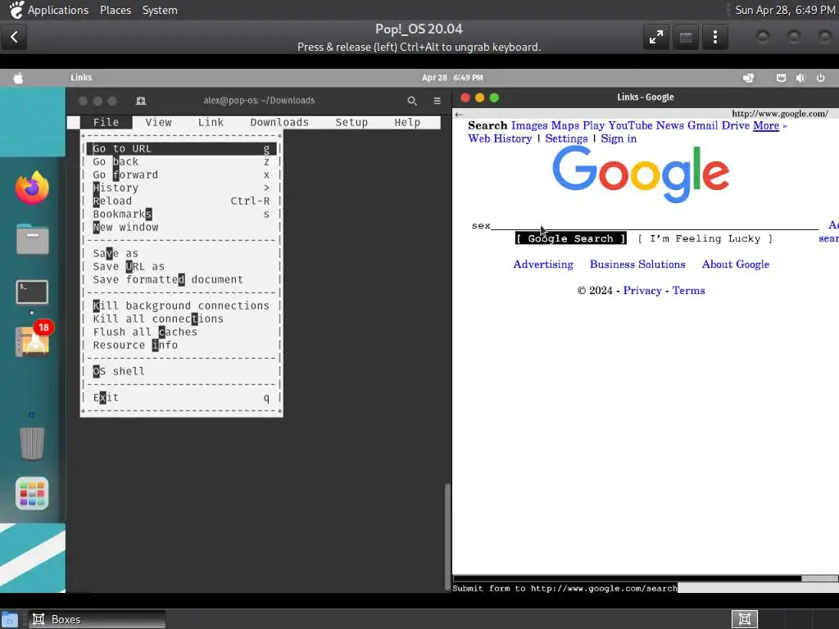
Task: Open the Images link on Google
Action: pos(529,125)
